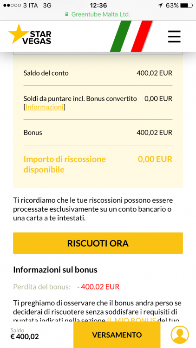This screenshot has width=196, height=348.
Task: Tap the green padlock security icon
Action: pyautogui.click(x=66, y=14)
